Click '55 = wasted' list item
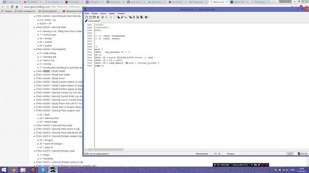Viewport: 309px width, 173px height. click(x=46, y=42)
